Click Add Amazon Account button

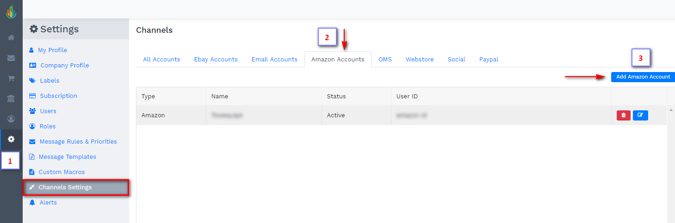coord(643,77)
